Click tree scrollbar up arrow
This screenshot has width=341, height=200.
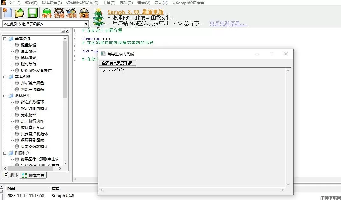click(x=65, y=38)
